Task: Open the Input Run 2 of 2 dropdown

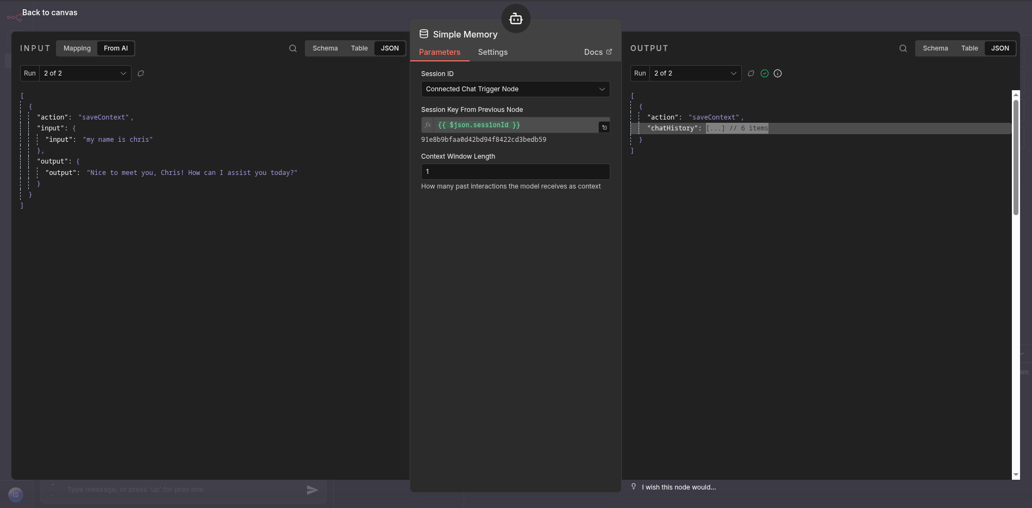Action: (x=85, y=73)
